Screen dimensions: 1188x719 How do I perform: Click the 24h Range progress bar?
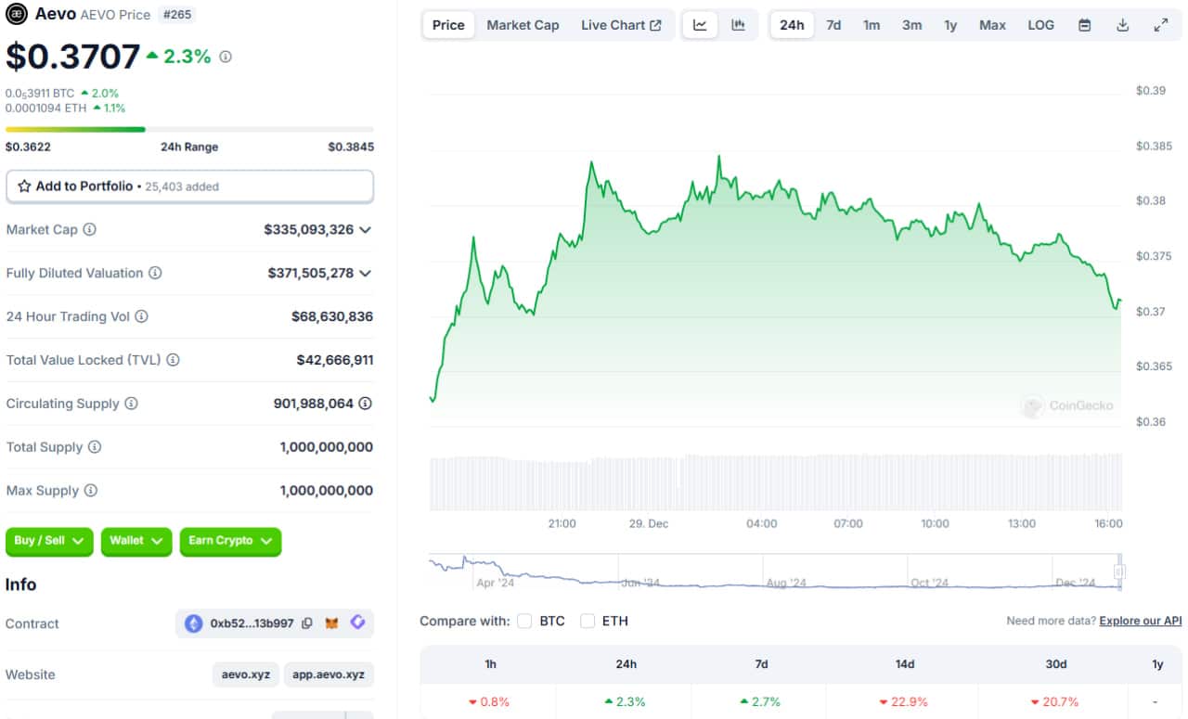tap(189, 129)
